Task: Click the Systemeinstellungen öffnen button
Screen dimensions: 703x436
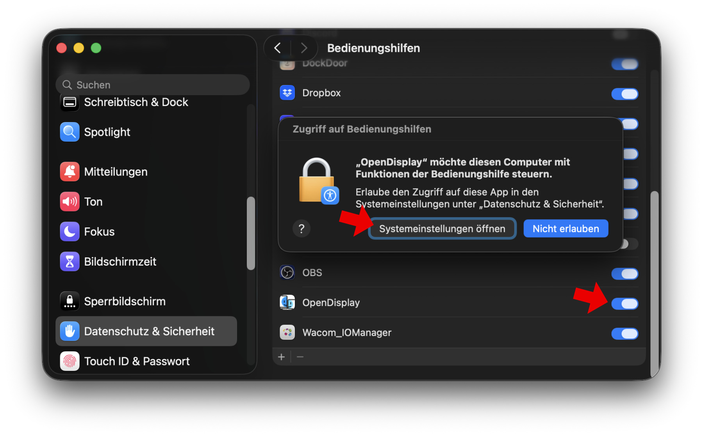Action: pyautogui.click(x=442, y=229)
